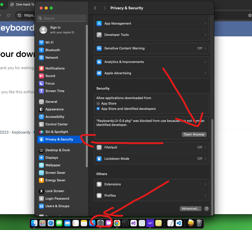Viewport: 252px width, 230px height.
Task: Open Feedback Assistant from the Dock
Action: [109, 223]
